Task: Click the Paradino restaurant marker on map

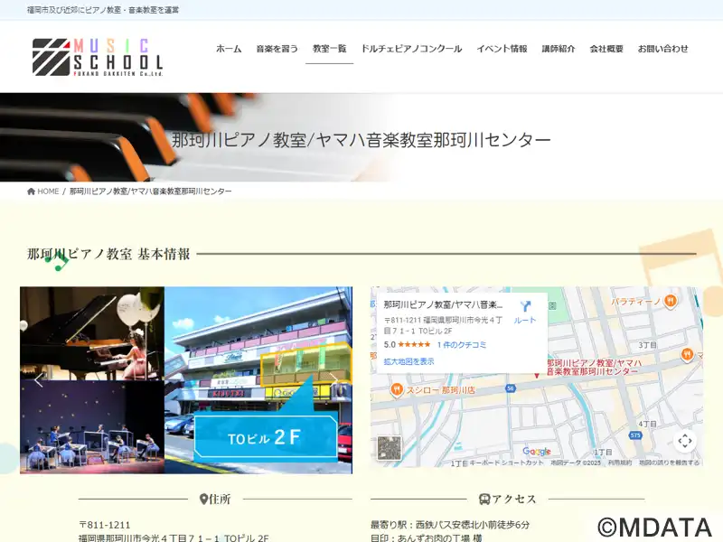Action: coord(670,301)
